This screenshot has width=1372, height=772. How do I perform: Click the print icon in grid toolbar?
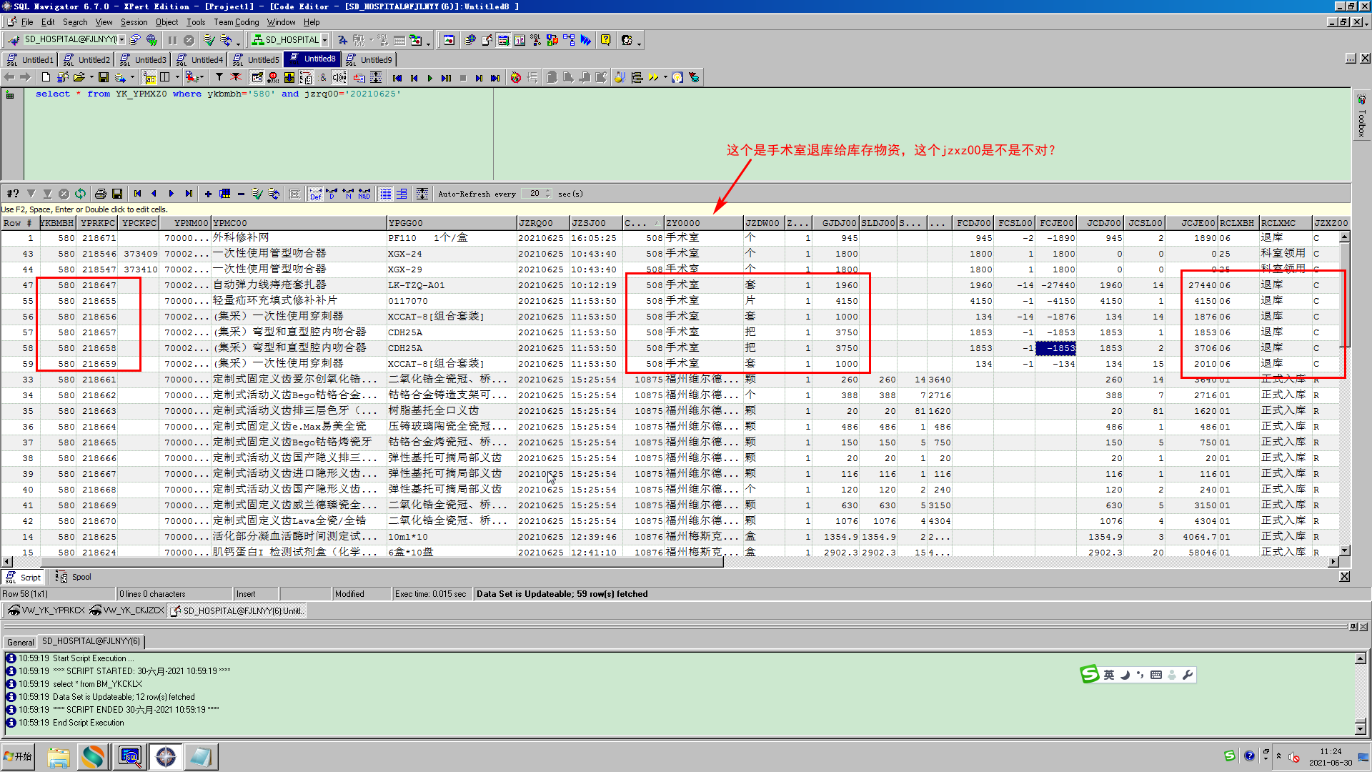tap(101, 194)
